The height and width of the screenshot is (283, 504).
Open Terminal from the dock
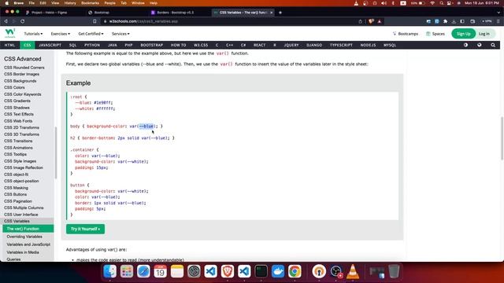coord(261,271)
